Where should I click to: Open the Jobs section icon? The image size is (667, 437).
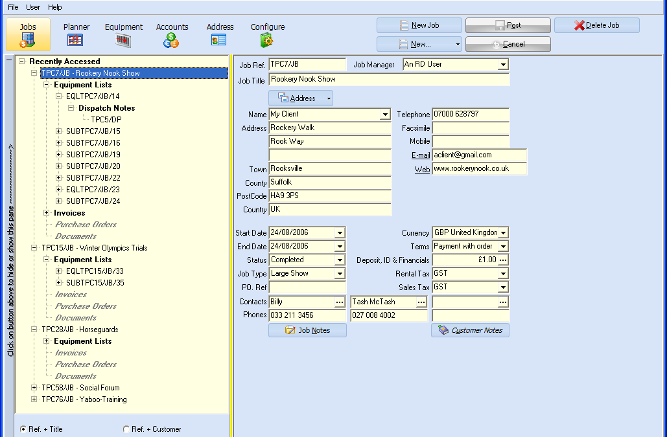[28, 40]
